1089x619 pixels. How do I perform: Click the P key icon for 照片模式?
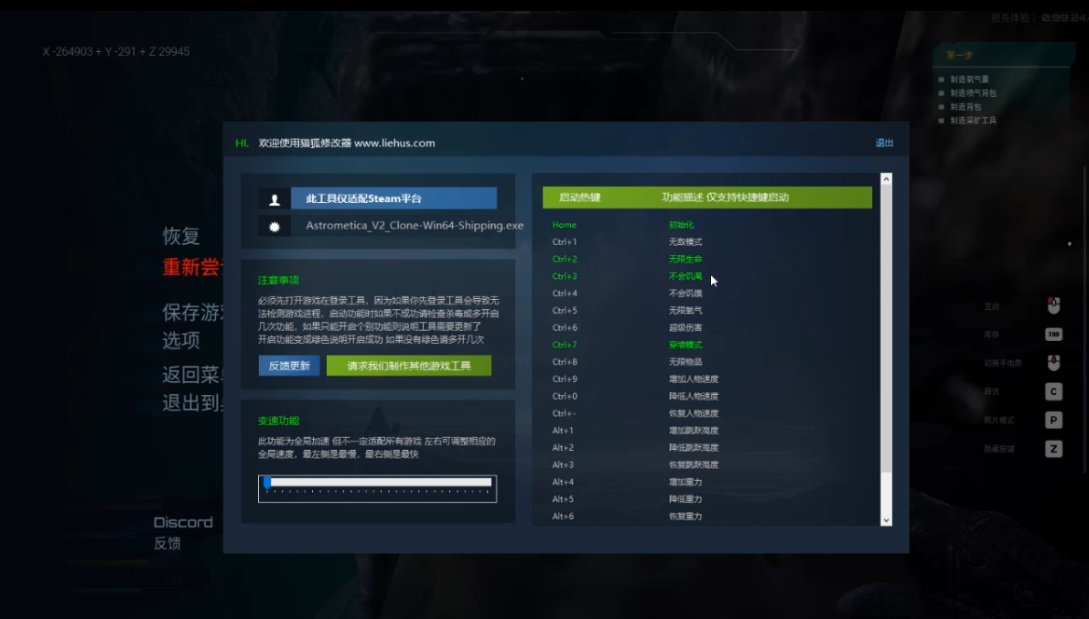[1053, 420]
